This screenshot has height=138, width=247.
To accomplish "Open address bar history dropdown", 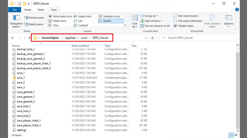I will (146, 38).
